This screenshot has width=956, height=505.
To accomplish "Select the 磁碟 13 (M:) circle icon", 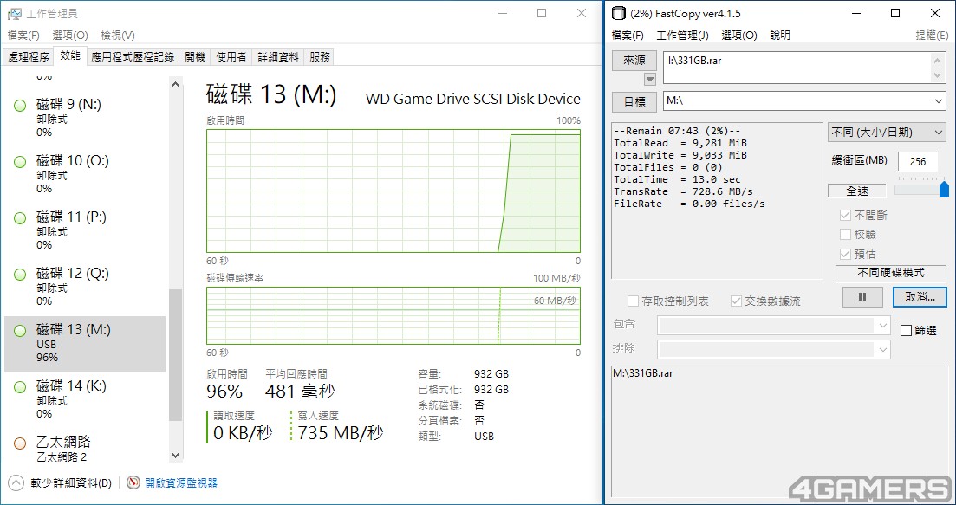I will pos(20,331).
